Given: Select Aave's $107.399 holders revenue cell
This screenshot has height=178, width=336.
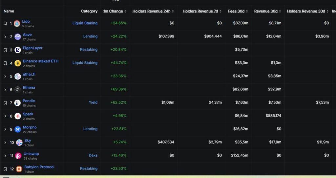Looking at the screenshot, I should click(x=166, y=36).
